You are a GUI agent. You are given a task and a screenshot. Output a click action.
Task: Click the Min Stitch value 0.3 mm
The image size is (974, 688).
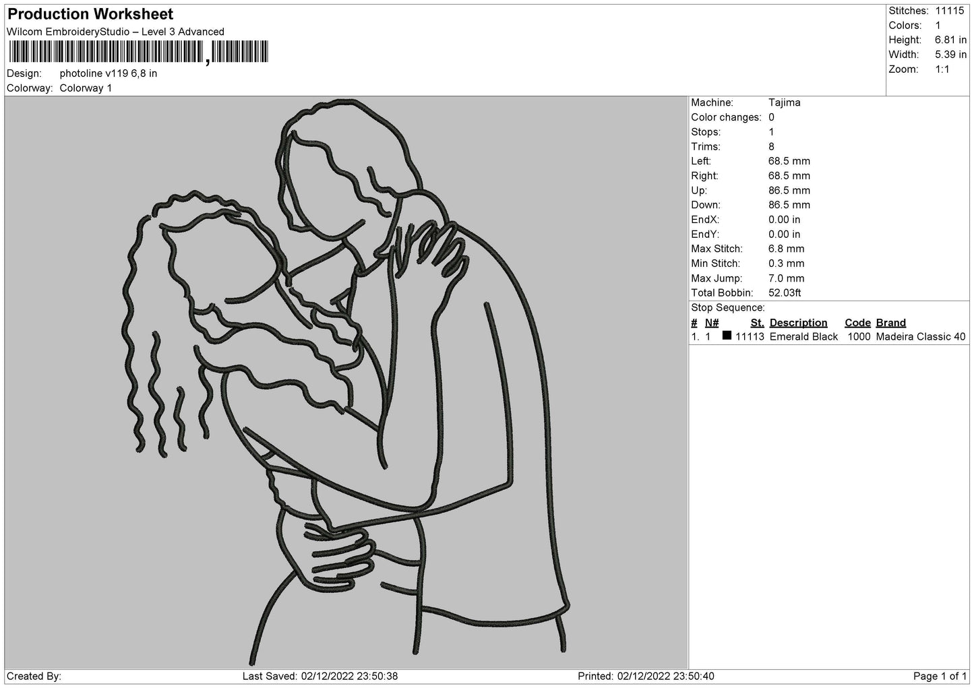point(787,263)
